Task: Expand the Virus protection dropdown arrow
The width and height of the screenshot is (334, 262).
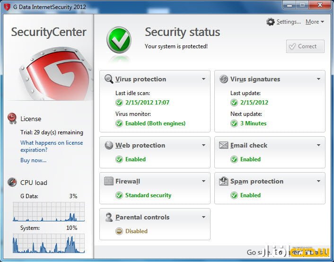Action: tap(203, 79)
